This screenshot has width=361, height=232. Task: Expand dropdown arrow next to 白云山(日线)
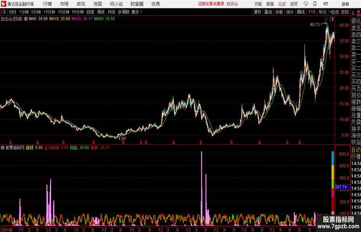[26, 19]
